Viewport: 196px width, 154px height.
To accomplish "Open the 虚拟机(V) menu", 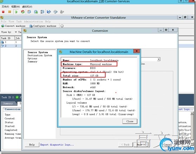I will 27,7.
